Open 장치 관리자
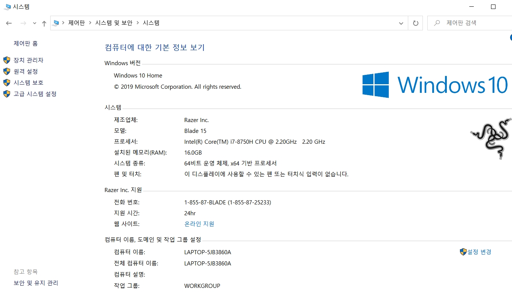The width and height of the screenshot is (512, 292). pos(28,60)
